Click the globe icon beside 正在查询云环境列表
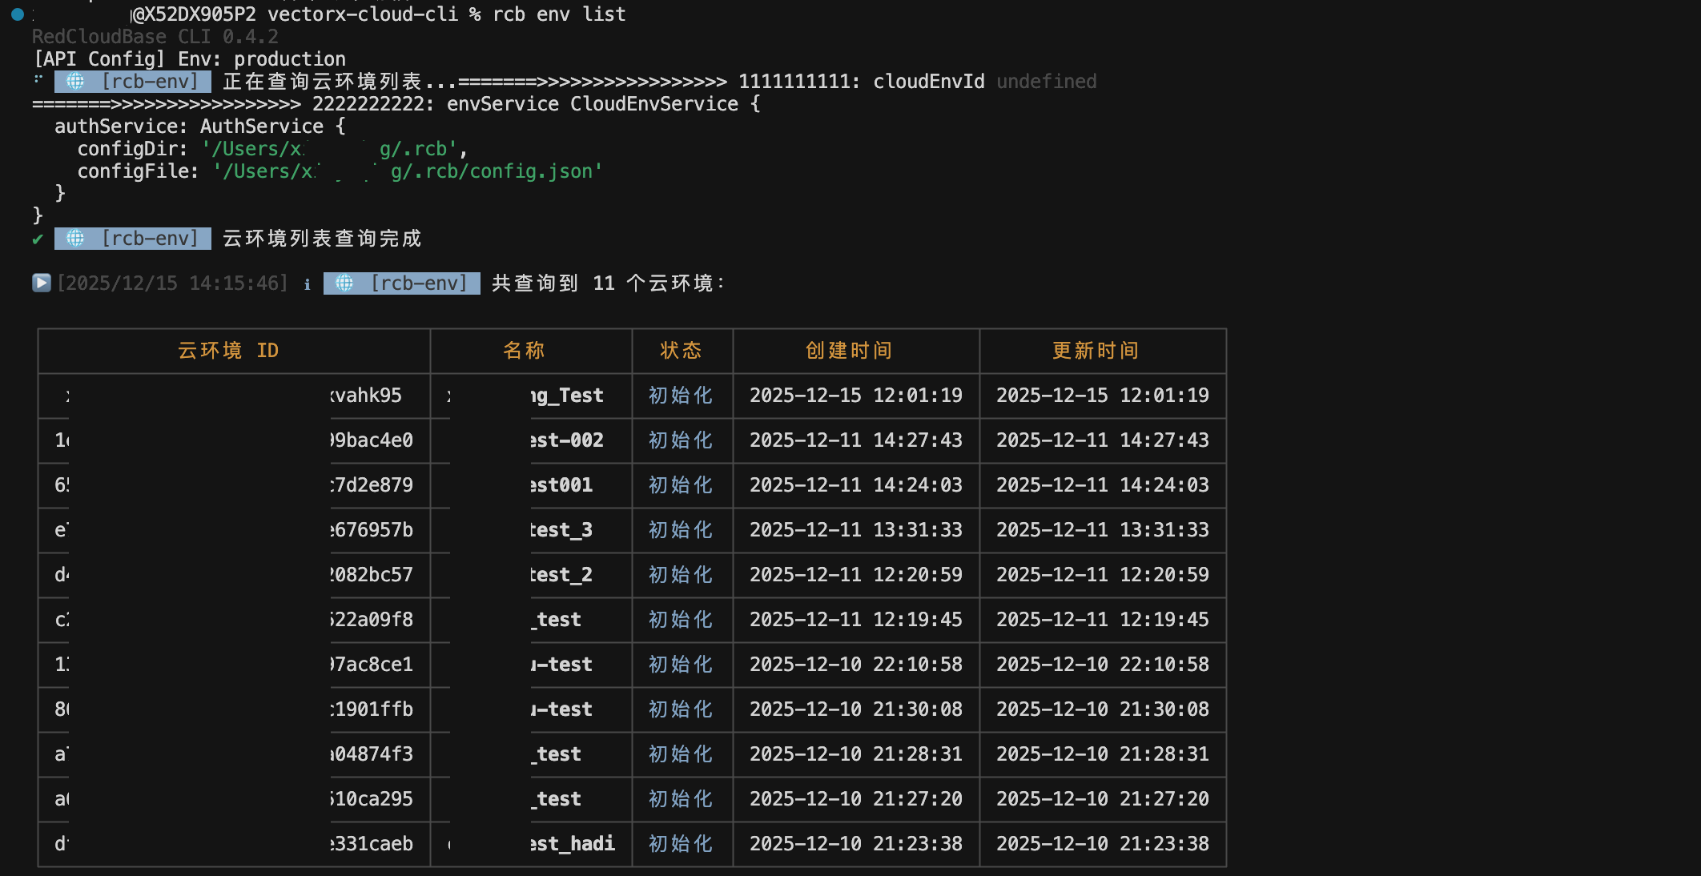 [x=75, y=82]
